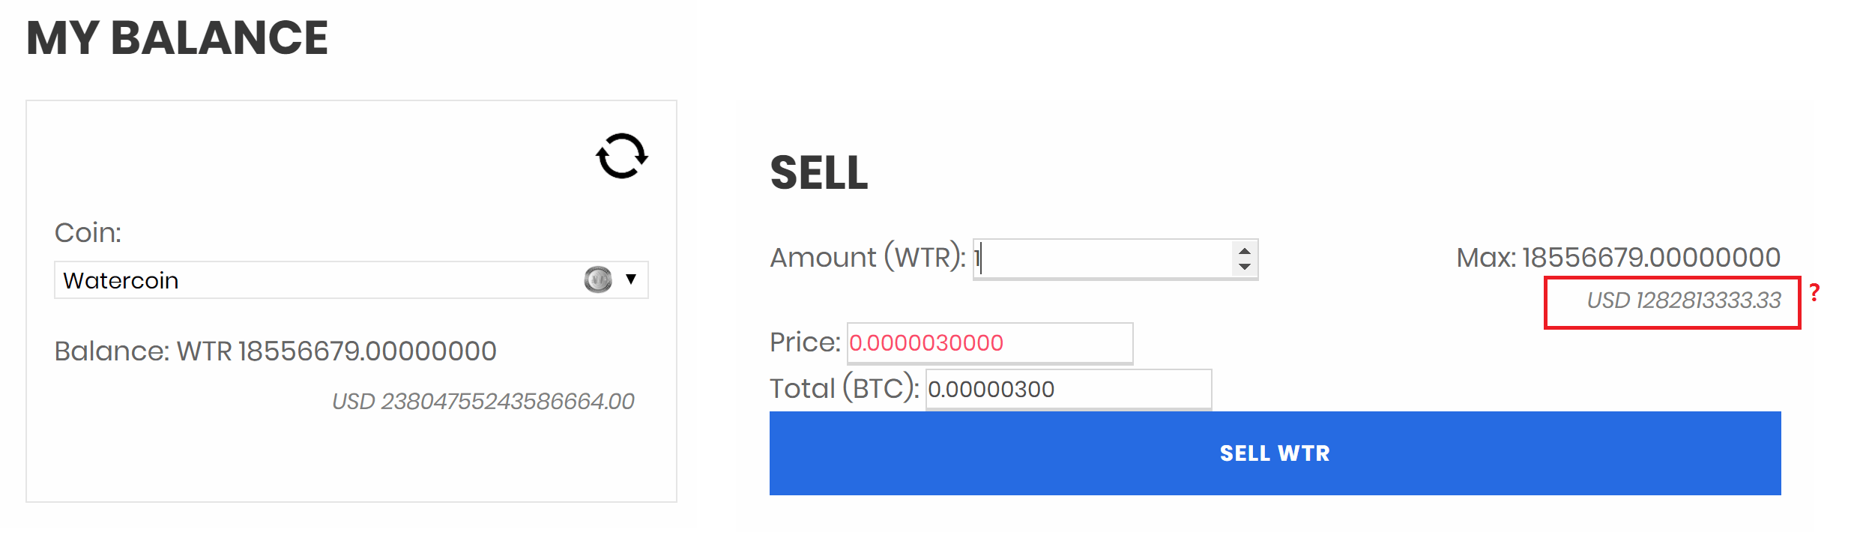Viewport: 1854px width, 541px height.
Task: Click into the Price input field
Action: [990, 343]
